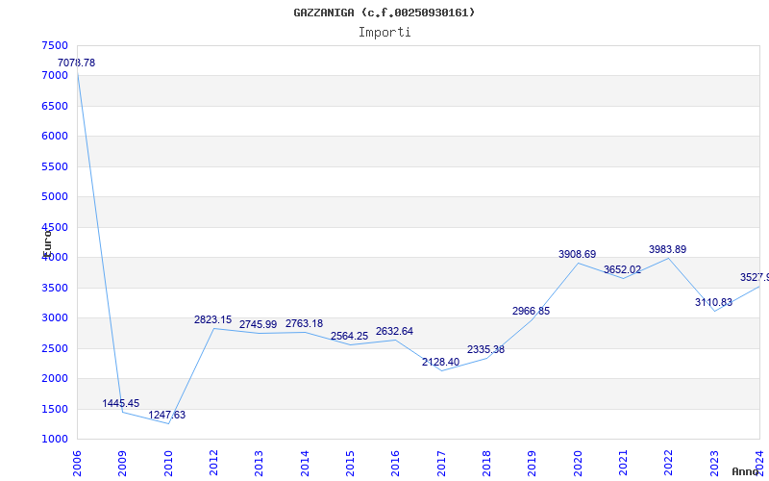The image size is (769, 481).
Task: Click the 1247.63 value label
Action: click(x=166, y=416)
